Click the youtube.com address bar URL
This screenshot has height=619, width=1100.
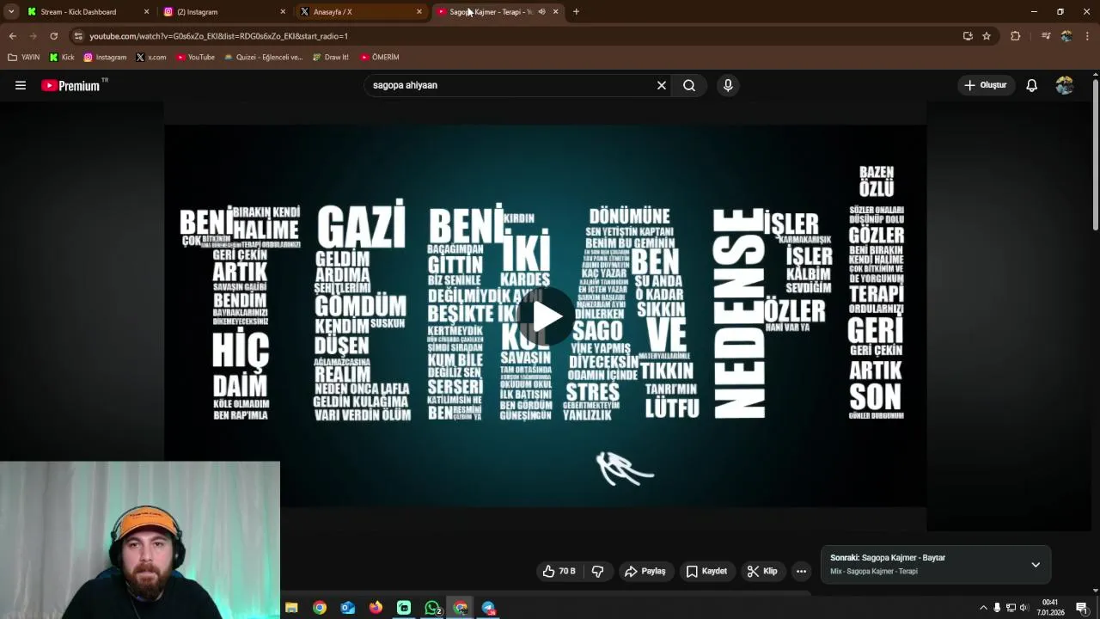pos(218,36)
